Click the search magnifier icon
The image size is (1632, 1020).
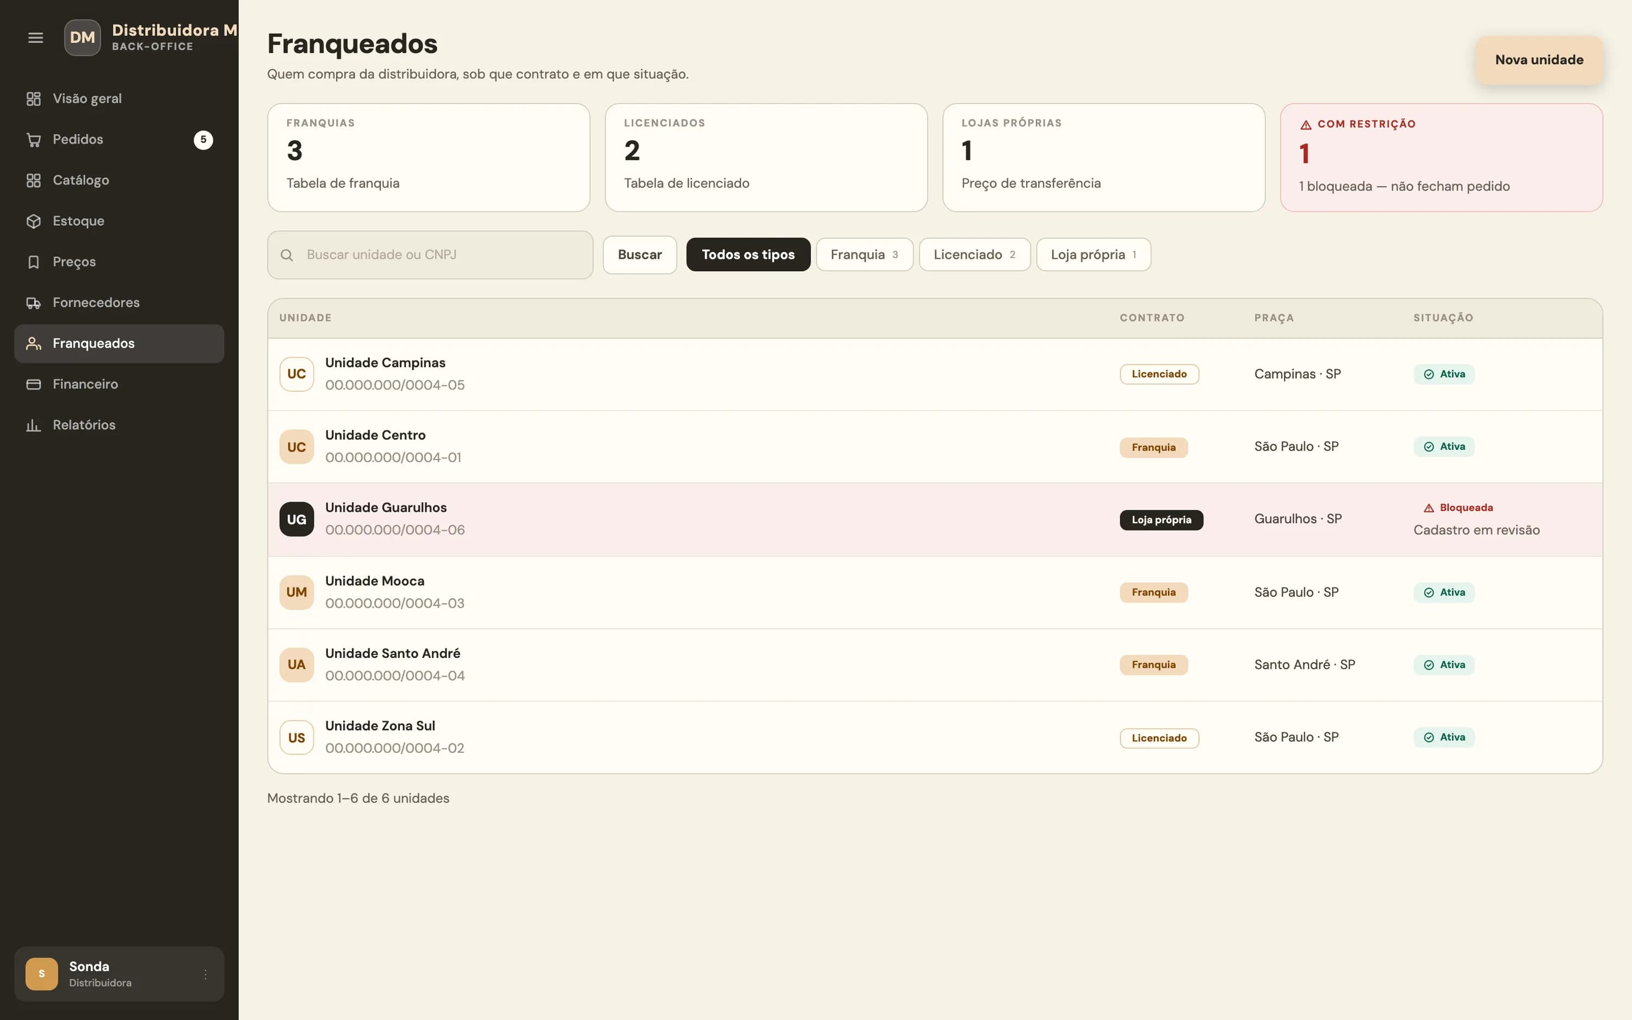pyautogui.click(x=287, y=255)
